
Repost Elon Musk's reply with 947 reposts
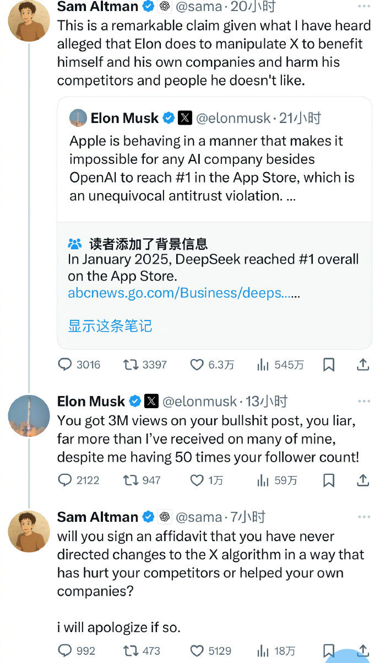[131, 480]
